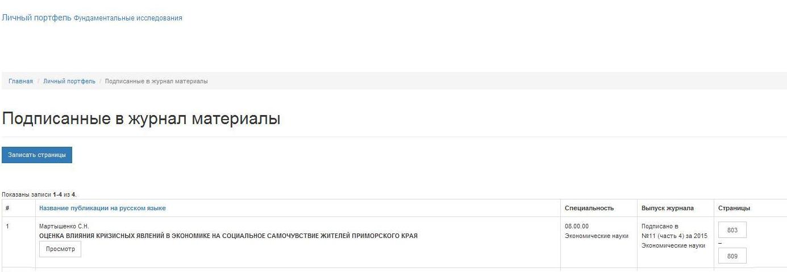787x272 pixels.
Task: Focus the start page field containing 803
Action: [732, 230]
